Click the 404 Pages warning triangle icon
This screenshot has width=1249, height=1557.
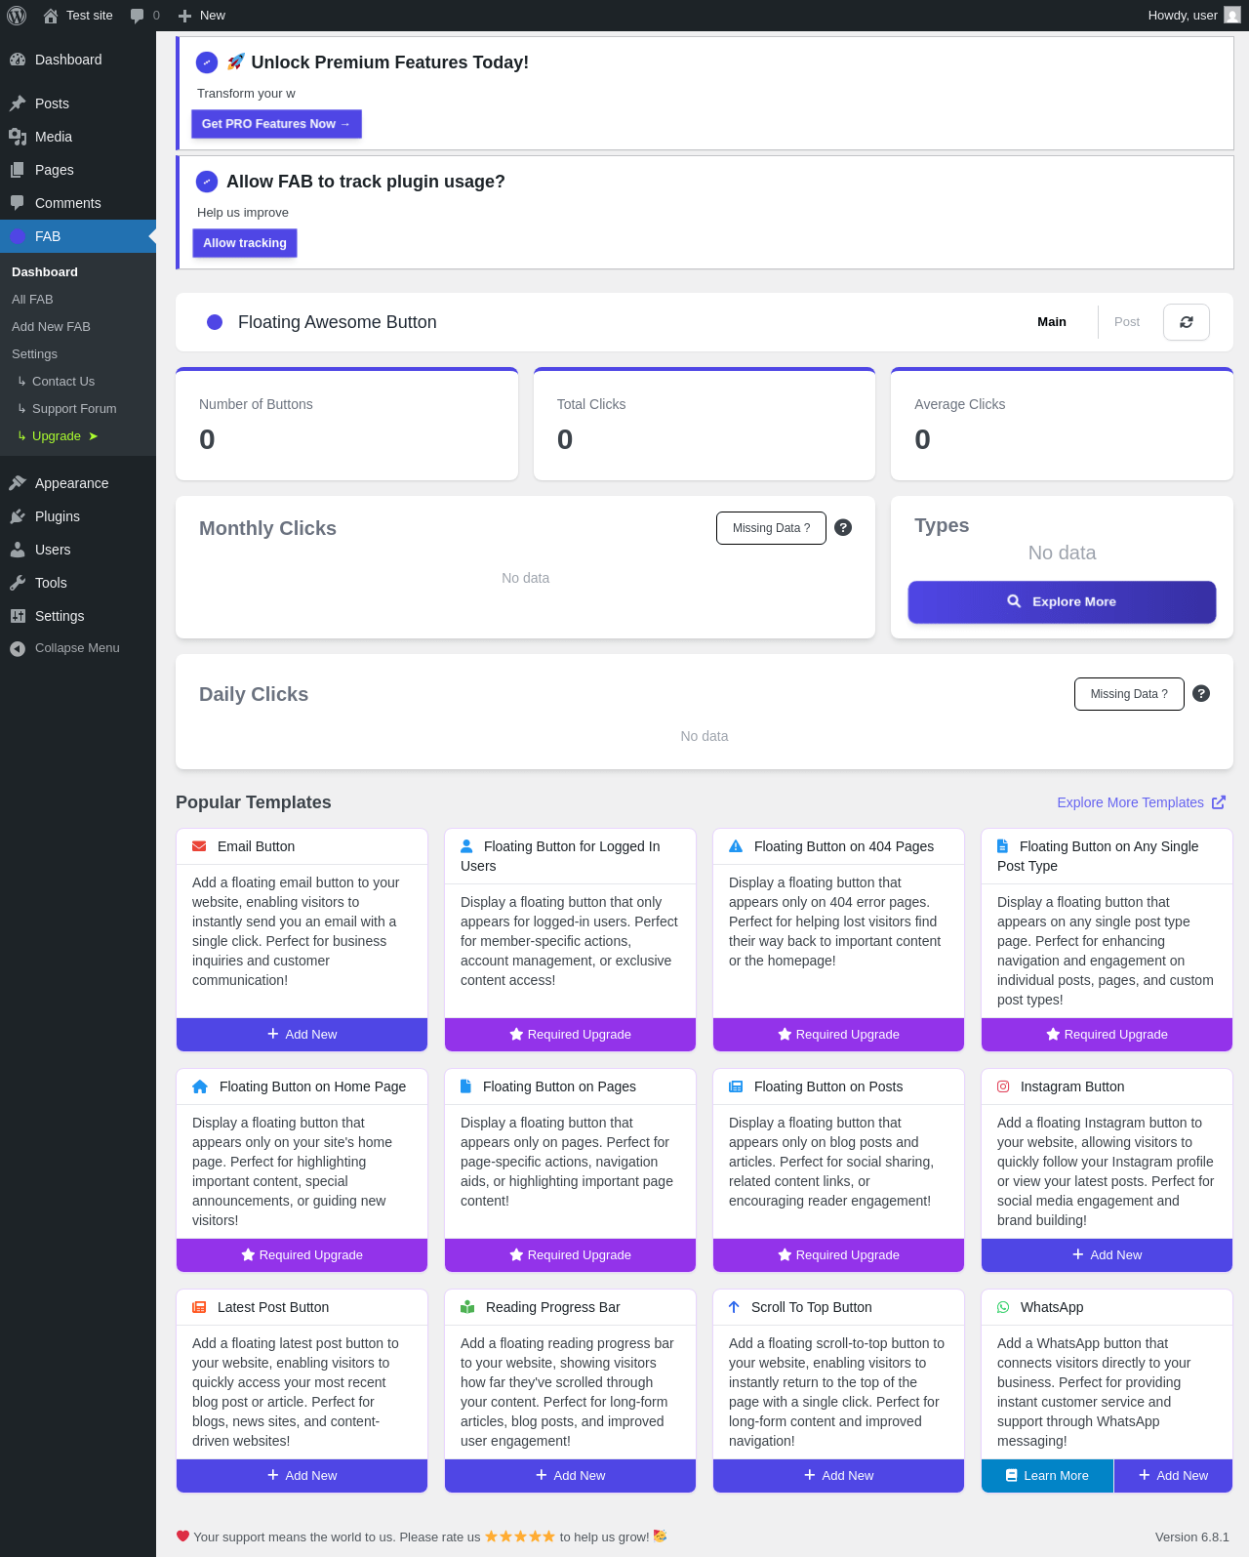736,846
